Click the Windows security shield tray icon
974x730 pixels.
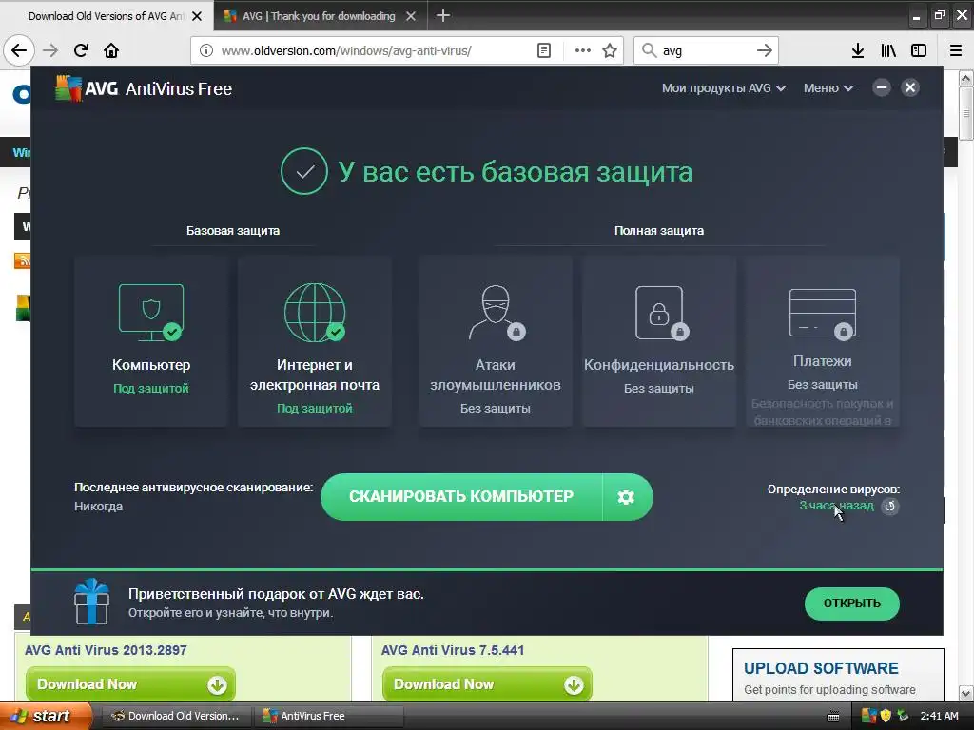[886, 716]
